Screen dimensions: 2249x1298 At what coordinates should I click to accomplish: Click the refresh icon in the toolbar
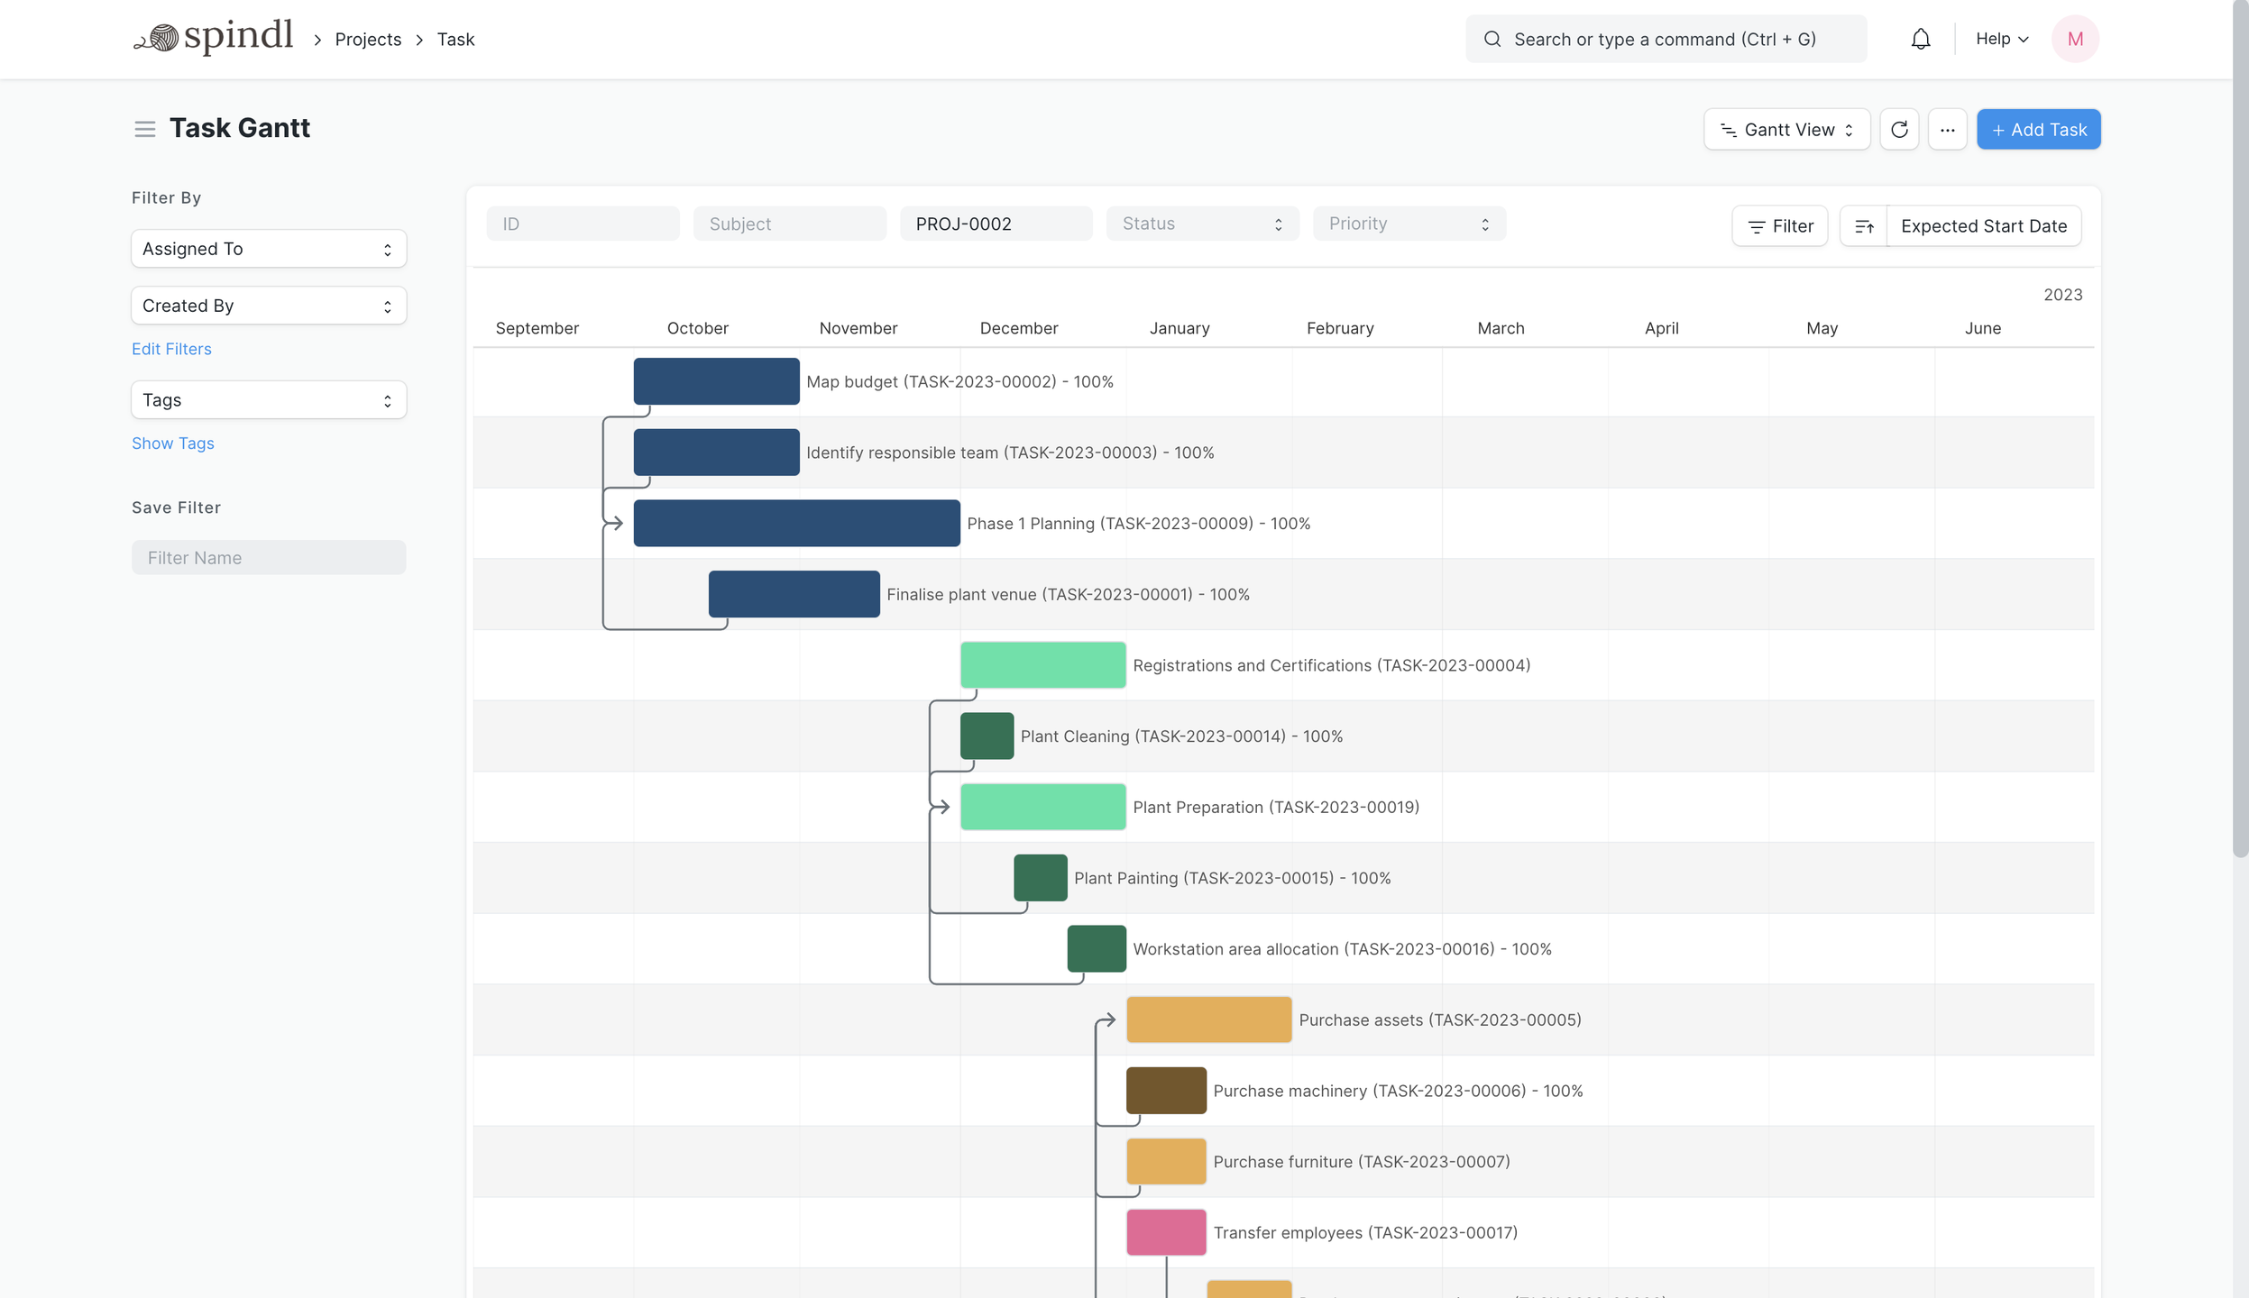pos(1900,129)
